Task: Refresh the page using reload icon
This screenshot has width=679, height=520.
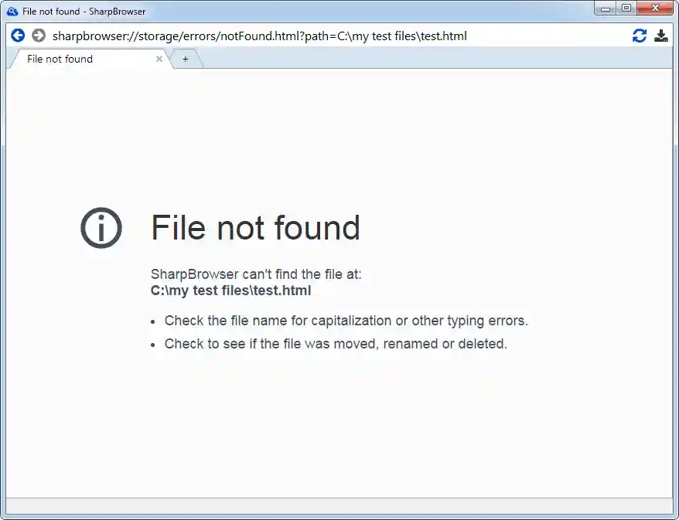Action: [639, 36]
